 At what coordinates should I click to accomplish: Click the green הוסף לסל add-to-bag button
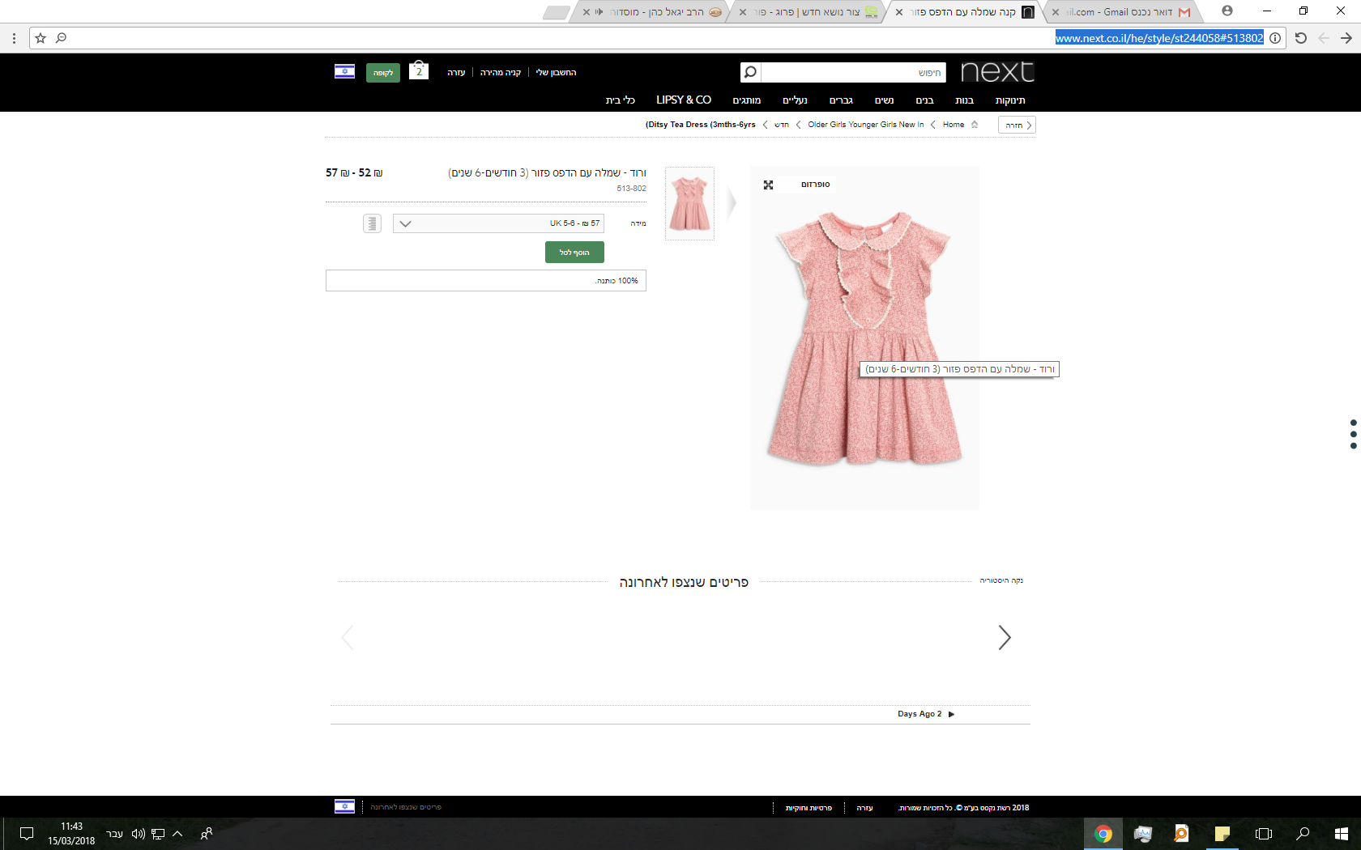point(574,253)
